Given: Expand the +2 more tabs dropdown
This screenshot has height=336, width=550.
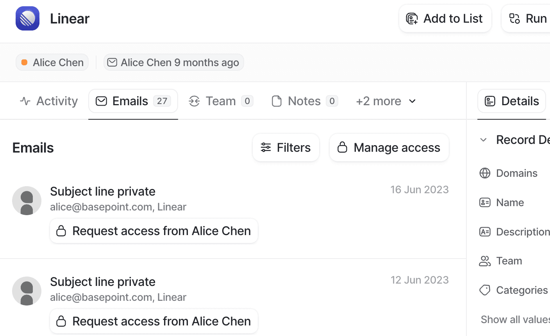Looking at the screenshot, I should pos(386,101).
